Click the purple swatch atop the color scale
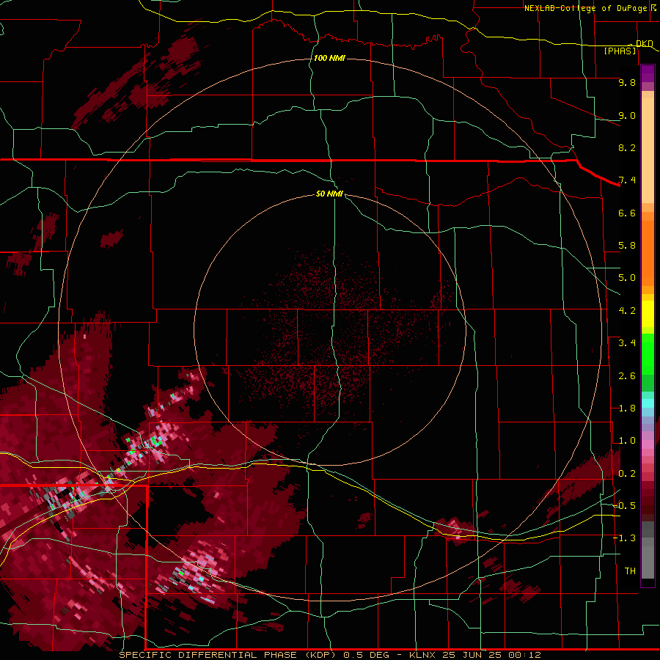This screenshot has width=660, height=660. pyautogui.click(x=648, y=73)
